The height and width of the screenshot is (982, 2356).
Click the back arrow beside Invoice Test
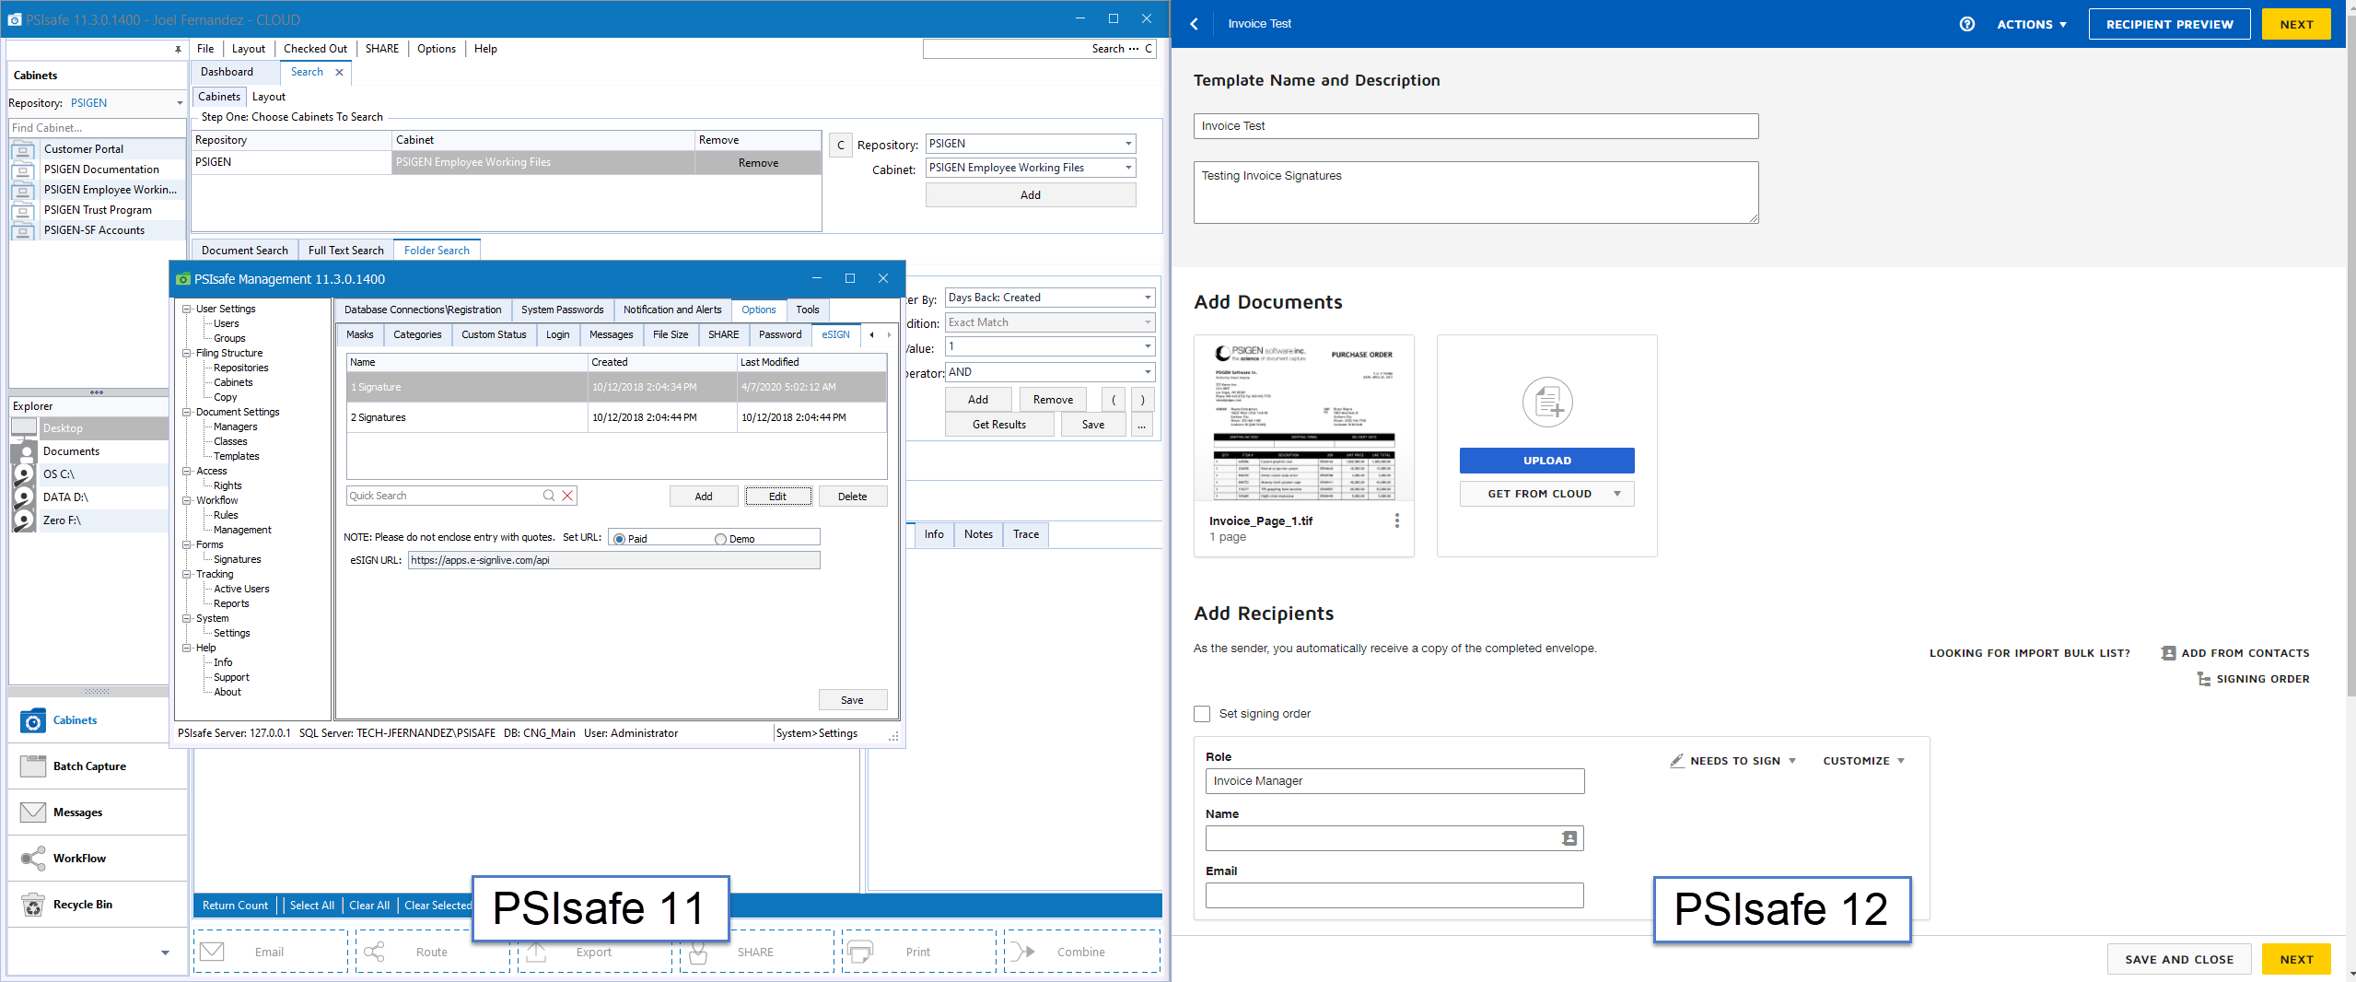[1195, 24]
